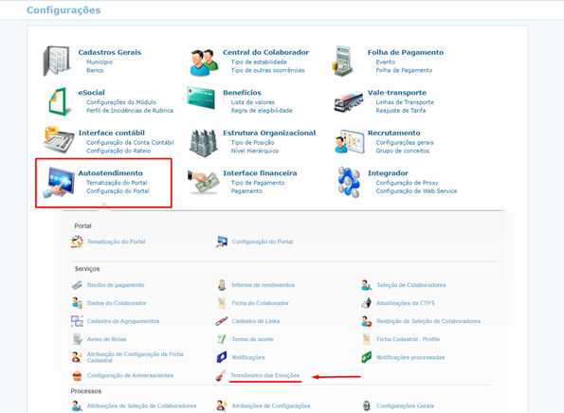
Task: Select the Folha de Pagamento calculator icon
Action: point(342,61)
